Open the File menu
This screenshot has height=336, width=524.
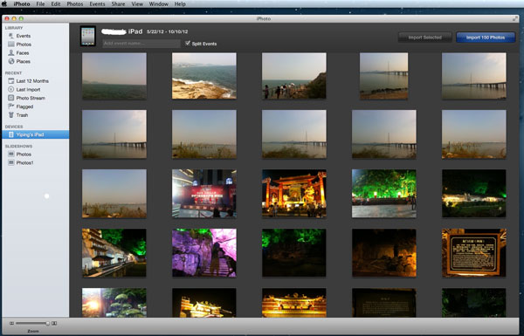point(40,4)
